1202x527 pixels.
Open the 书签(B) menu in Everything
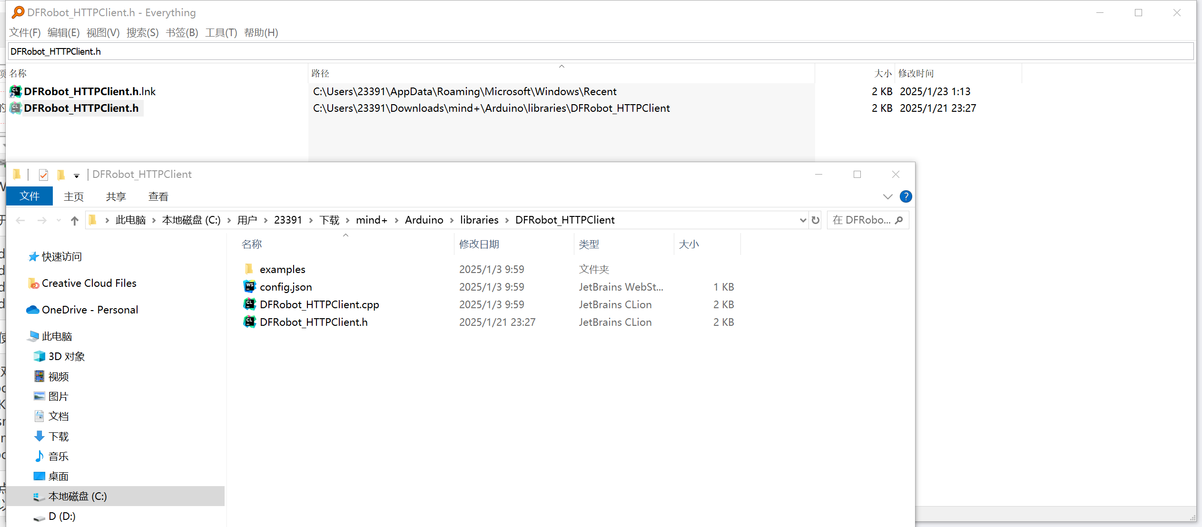[x=182, y=33]
